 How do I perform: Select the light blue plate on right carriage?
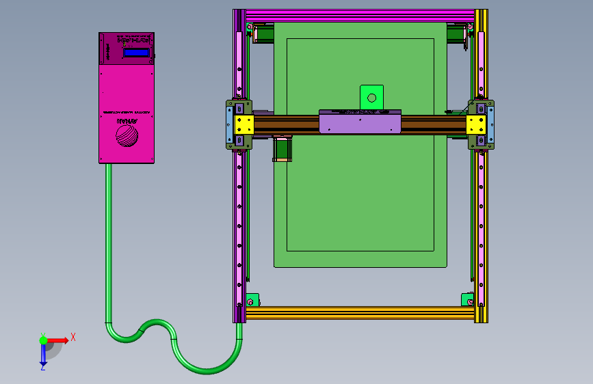click(490, 125)
